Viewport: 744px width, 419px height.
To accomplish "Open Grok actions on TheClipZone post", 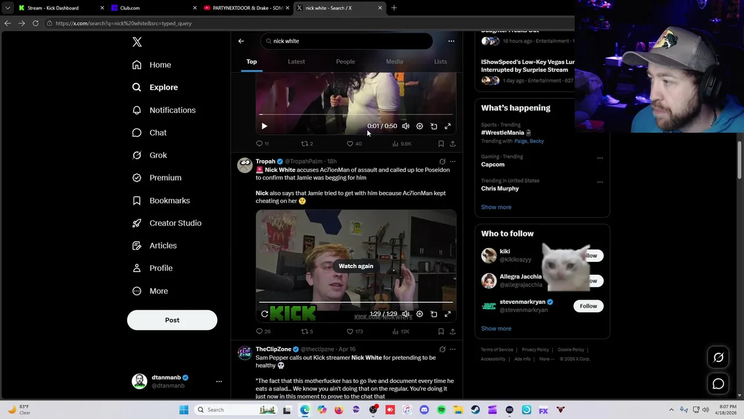I will click(x=442, y=350).
